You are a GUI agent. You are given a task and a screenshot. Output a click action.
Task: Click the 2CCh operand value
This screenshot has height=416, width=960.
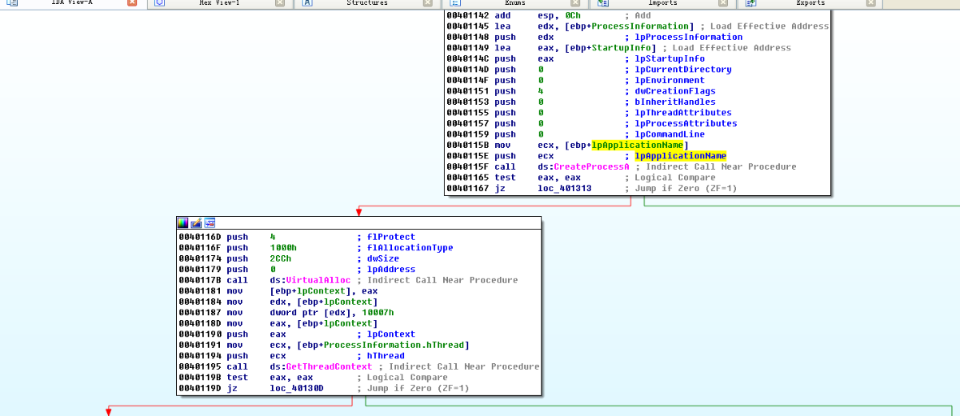[x=281, y=258]
